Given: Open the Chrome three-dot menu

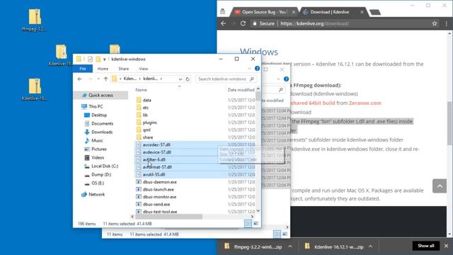Looking at the screenshot, I should pyautogui.click(x=446, y=23).
